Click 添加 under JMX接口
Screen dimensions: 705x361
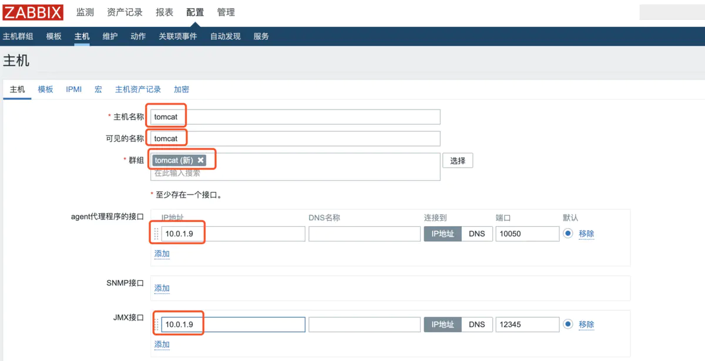(162, 345)
